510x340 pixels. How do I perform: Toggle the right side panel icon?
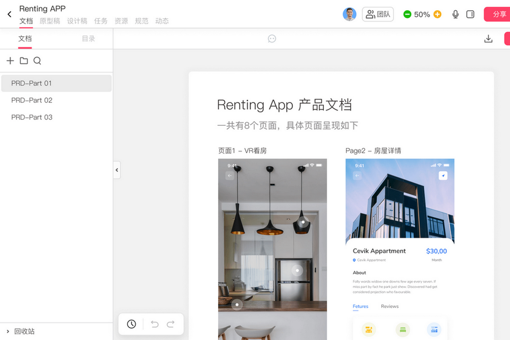pos(470,14)
